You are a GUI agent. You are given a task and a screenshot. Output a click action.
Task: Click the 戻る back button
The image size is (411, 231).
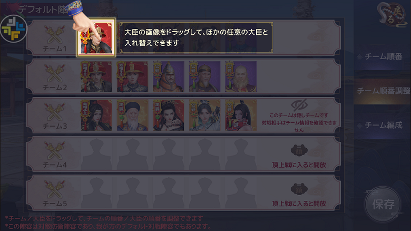tap(392, 15)
